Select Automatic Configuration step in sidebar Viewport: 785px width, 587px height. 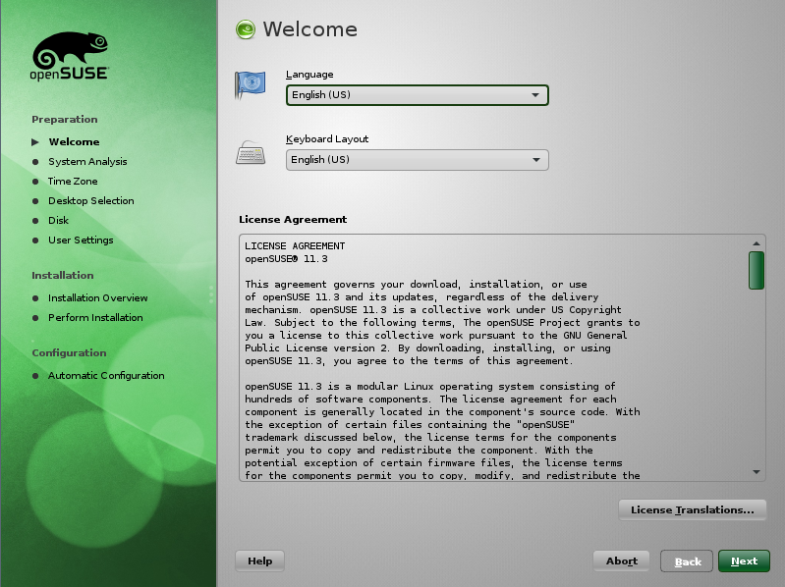pos(106,376)
